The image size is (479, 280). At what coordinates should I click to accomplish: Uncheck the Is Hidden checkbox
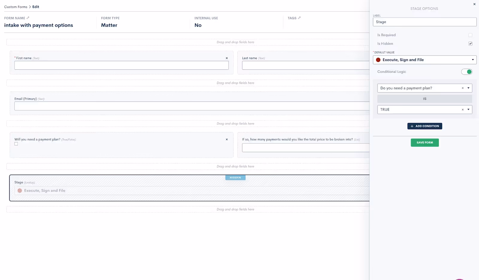(470, 44)
